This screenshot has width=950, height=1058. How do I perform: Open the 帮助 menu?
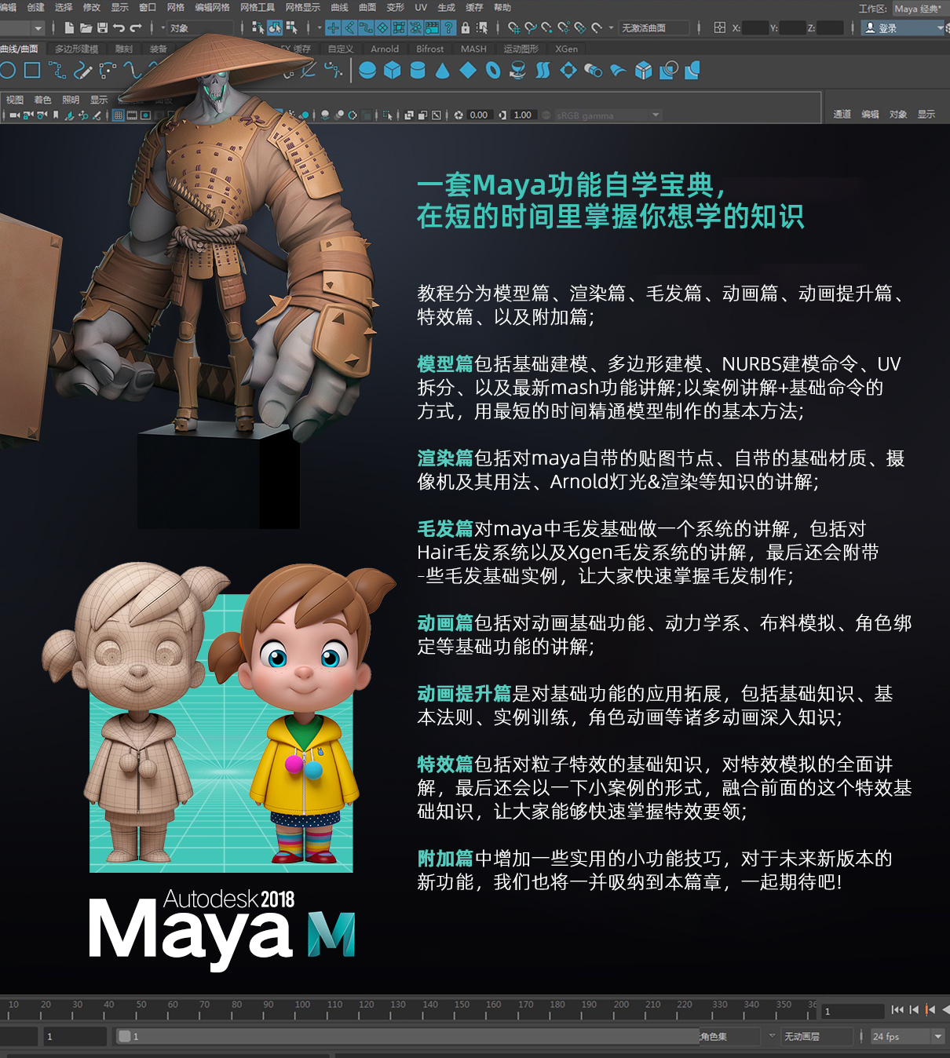pyautogui.click(x=502, y=8)
